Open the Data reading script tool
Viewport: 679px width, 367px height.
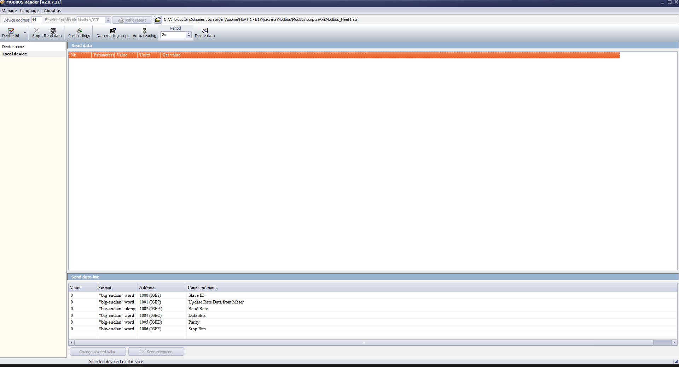112,33
